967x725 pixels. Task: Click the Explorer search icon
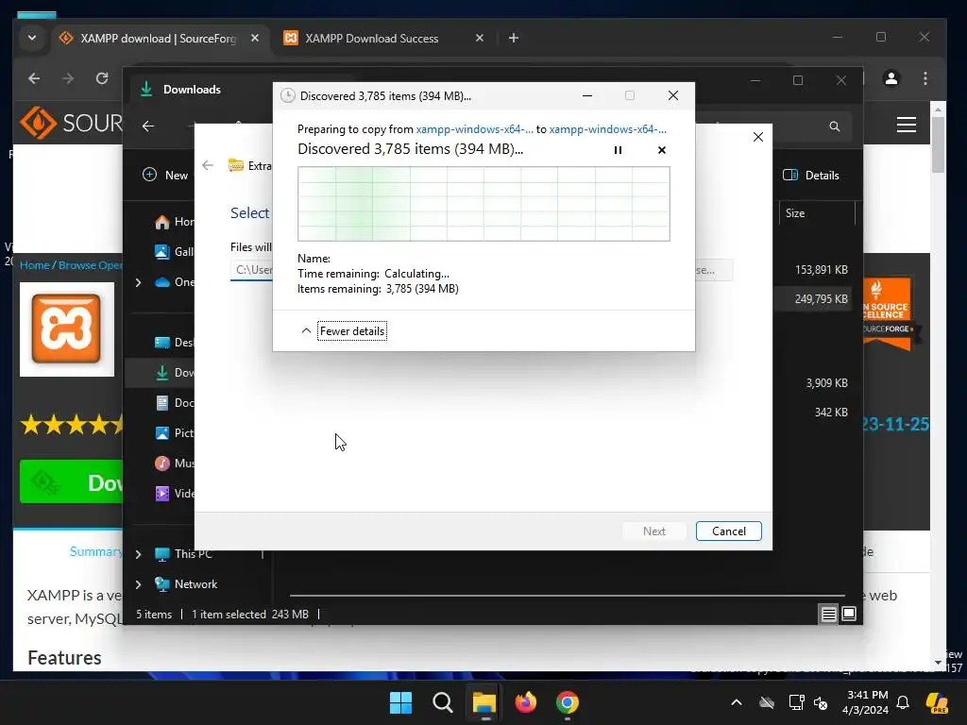(835, 126)
